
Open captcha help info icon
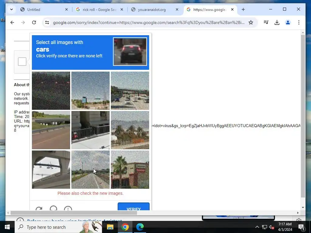[68, 208]
